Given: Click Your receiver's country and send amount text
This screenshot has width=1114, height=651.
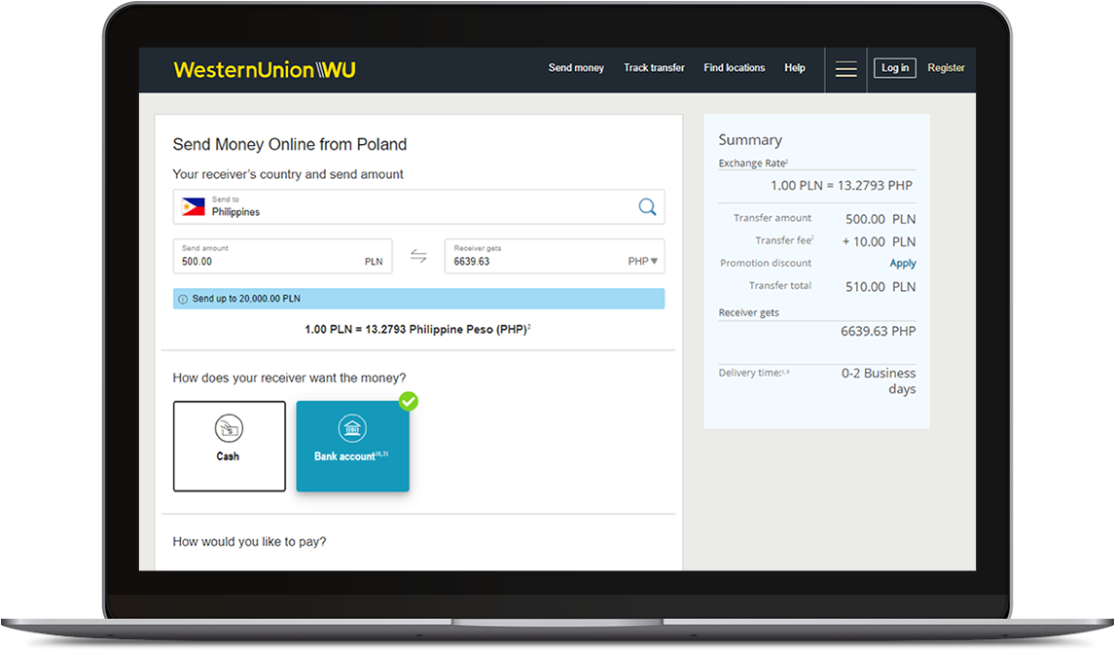Looking at the screenshot, I should point(288,174).
